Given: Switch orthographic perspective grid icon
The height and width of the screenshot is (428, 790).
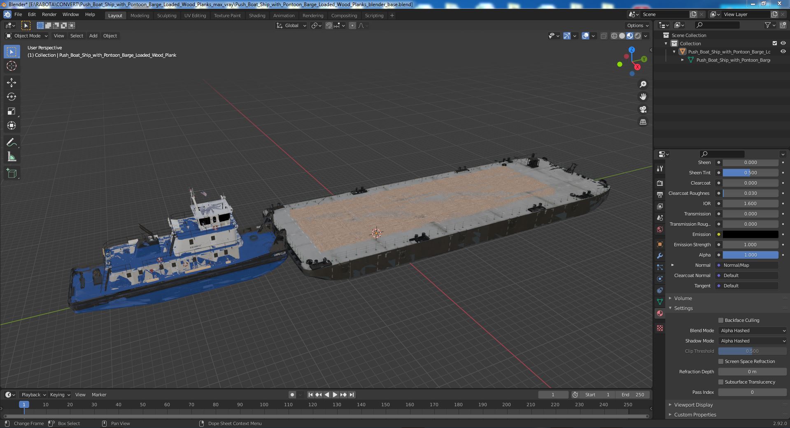Looking at the screenshot, I should pyautogui.click(x=643, y=122).
